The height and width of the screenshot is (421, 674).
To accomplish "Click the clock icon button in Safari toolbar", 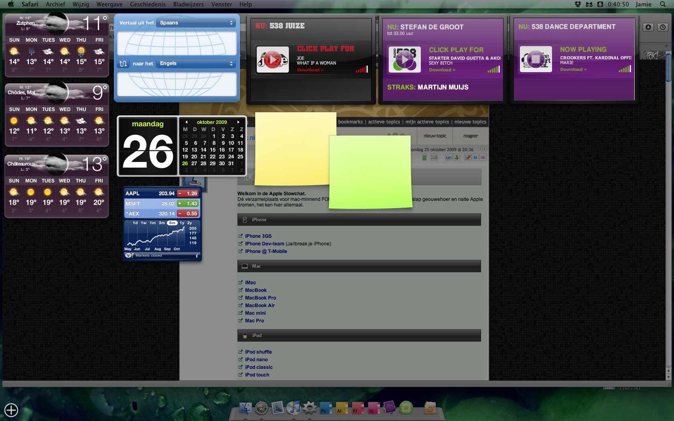I will pyautogui.click(x=663, y=27).
